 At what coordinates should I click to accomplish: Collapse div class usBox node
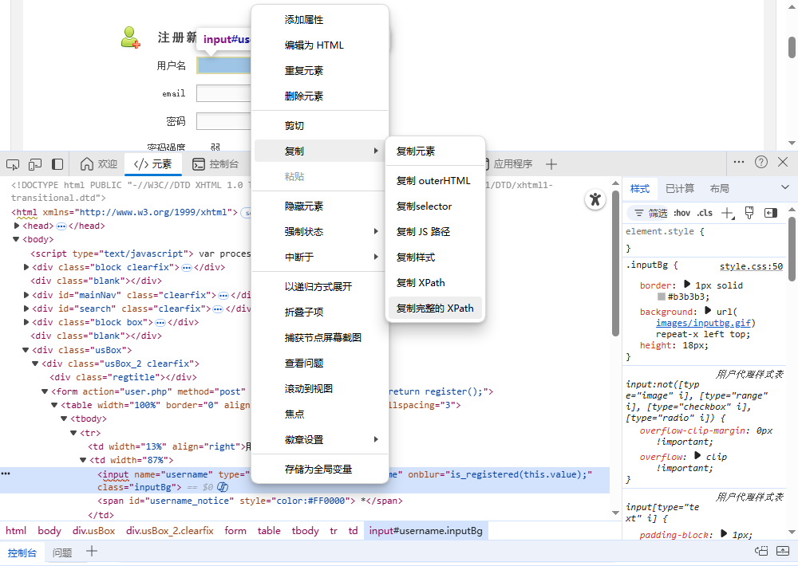pyautogui.click(x=26, y=350)
